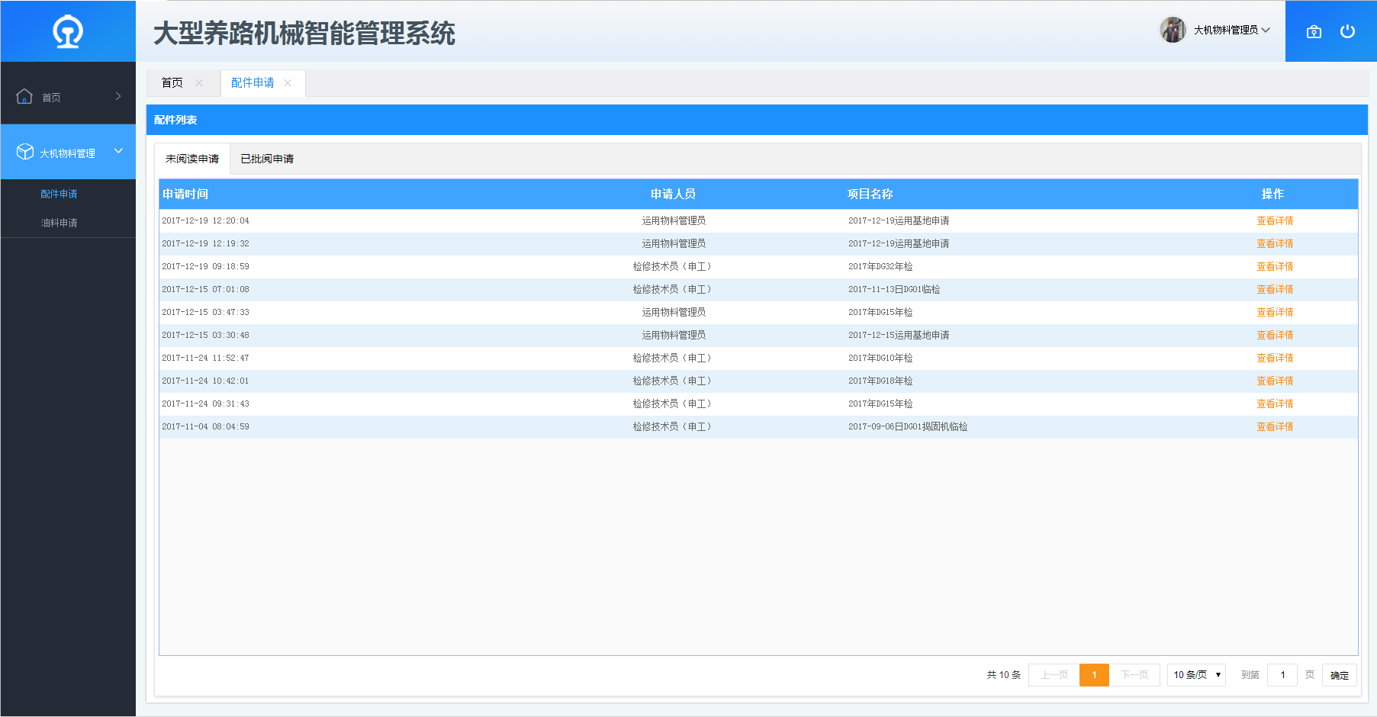View details of 2017年DG32年检 request

pos(1275,266)
